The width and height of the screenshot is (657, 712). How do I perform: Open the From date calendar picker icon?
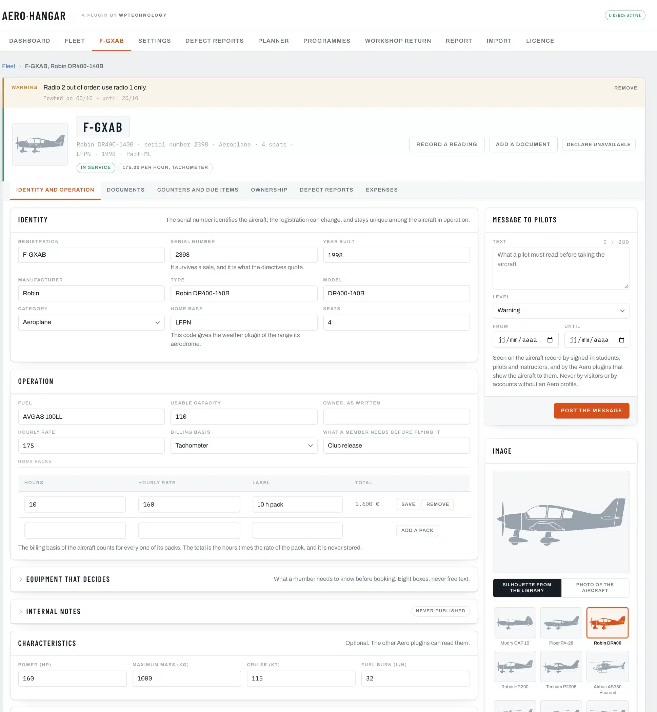click(x=550, y=340)
